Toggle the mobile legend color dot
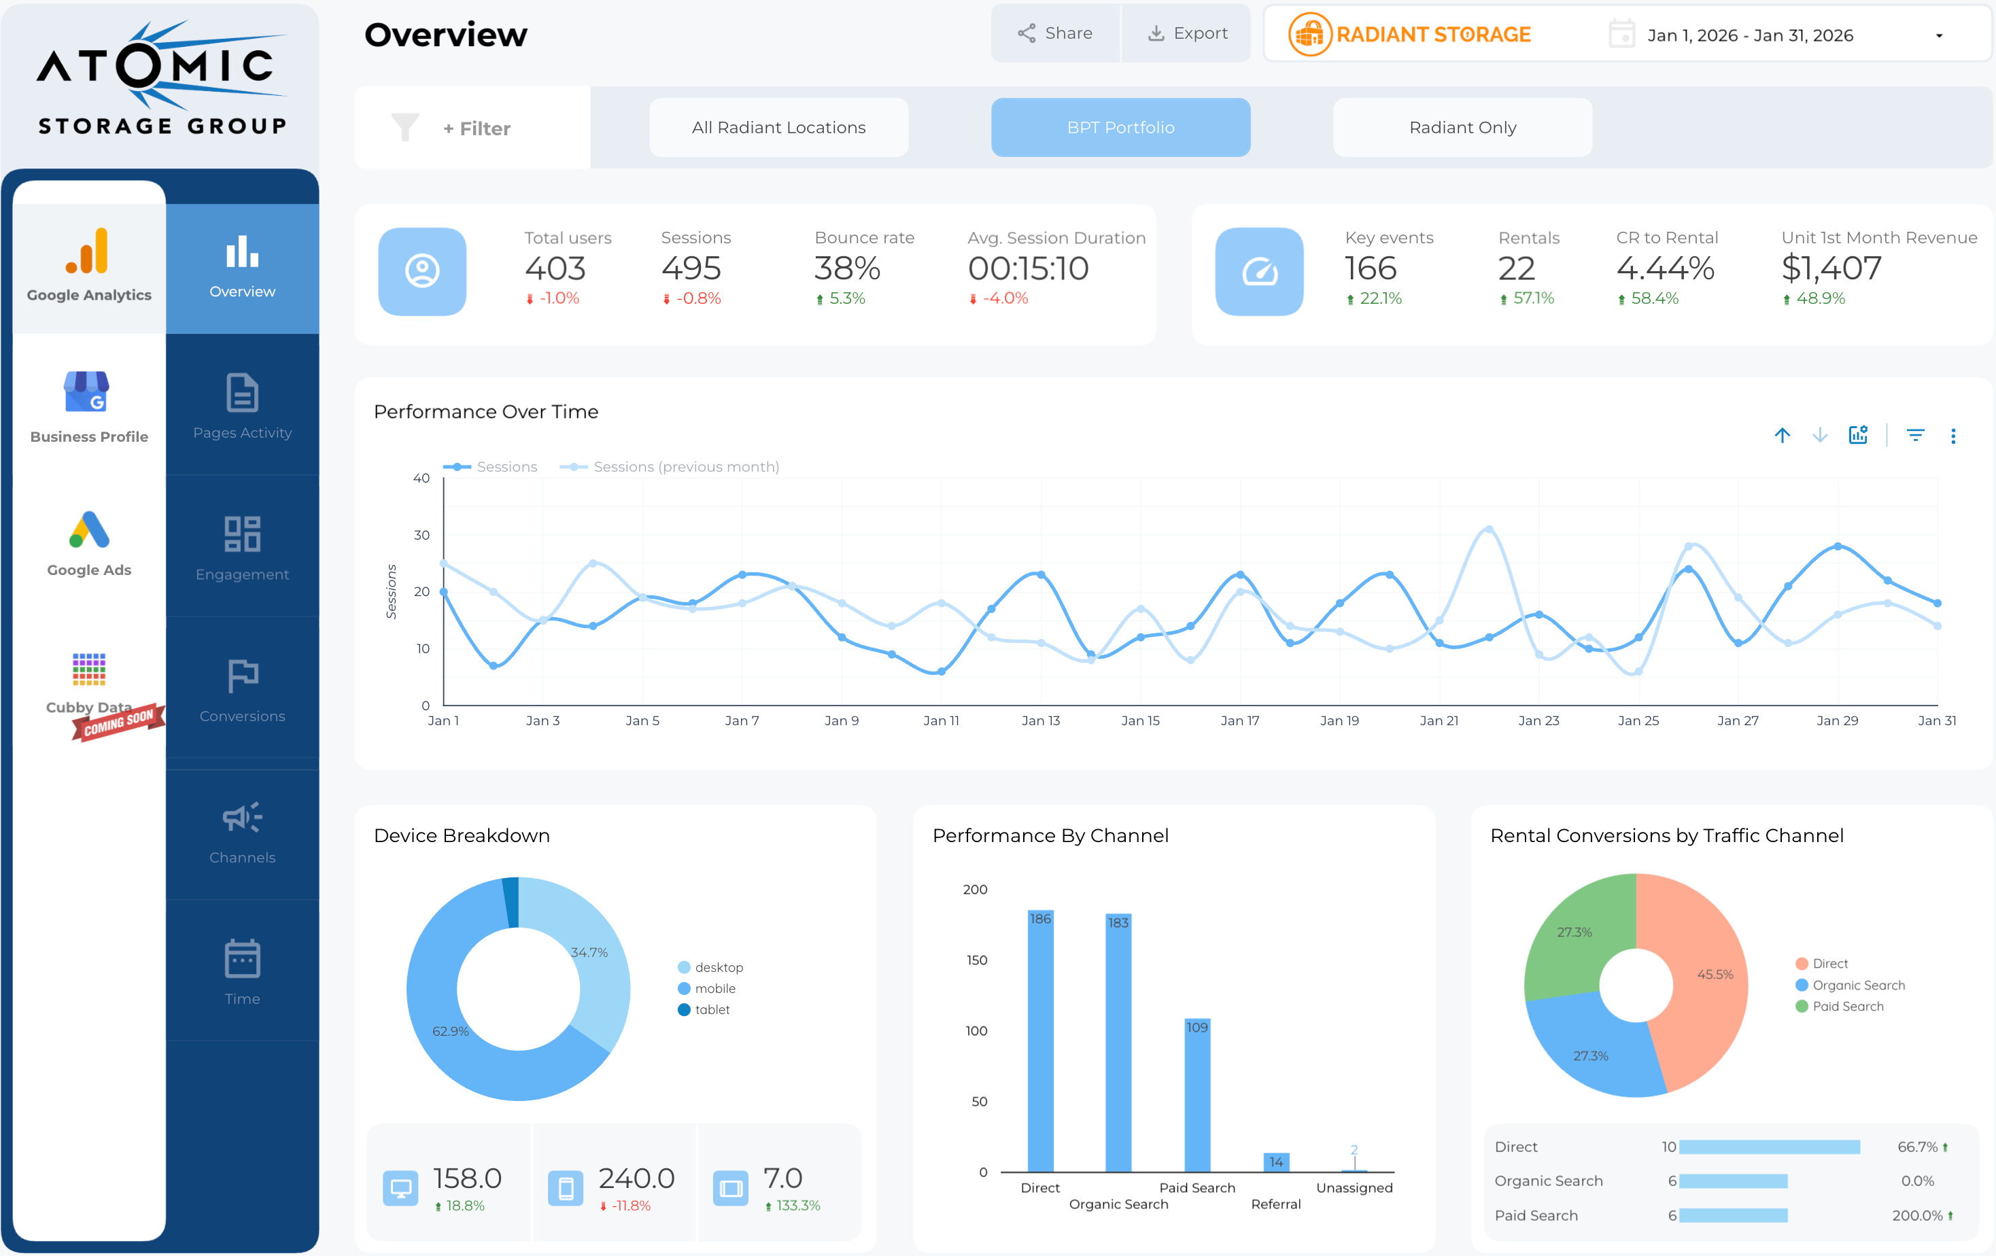Screen dimensions: 1996x1256 pyautogui.click(x=684, y=988)
